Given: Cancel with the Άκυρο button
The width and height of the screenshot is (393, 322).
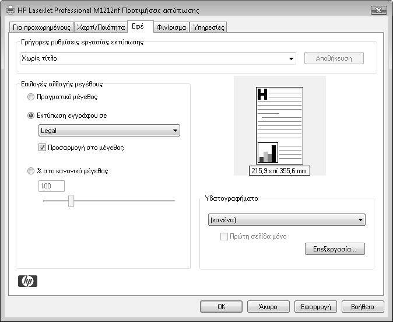Looking at the screenshot, I should (268, 306).
